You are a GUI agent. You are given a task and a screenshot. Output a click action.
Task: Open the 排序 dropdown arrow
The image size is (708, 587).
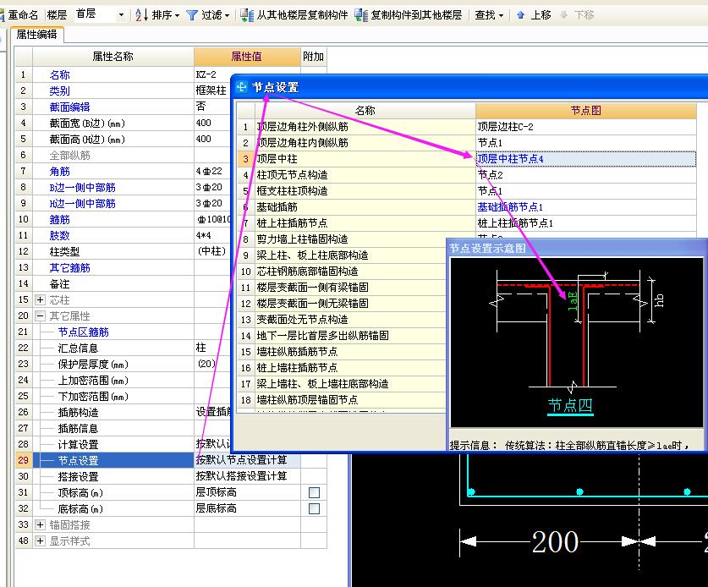tap(178, 15)
